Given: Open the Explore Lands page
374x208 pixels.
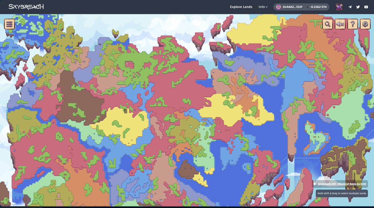Looking at the screenshot, I should pyautogui.click(x=241, y=7).
